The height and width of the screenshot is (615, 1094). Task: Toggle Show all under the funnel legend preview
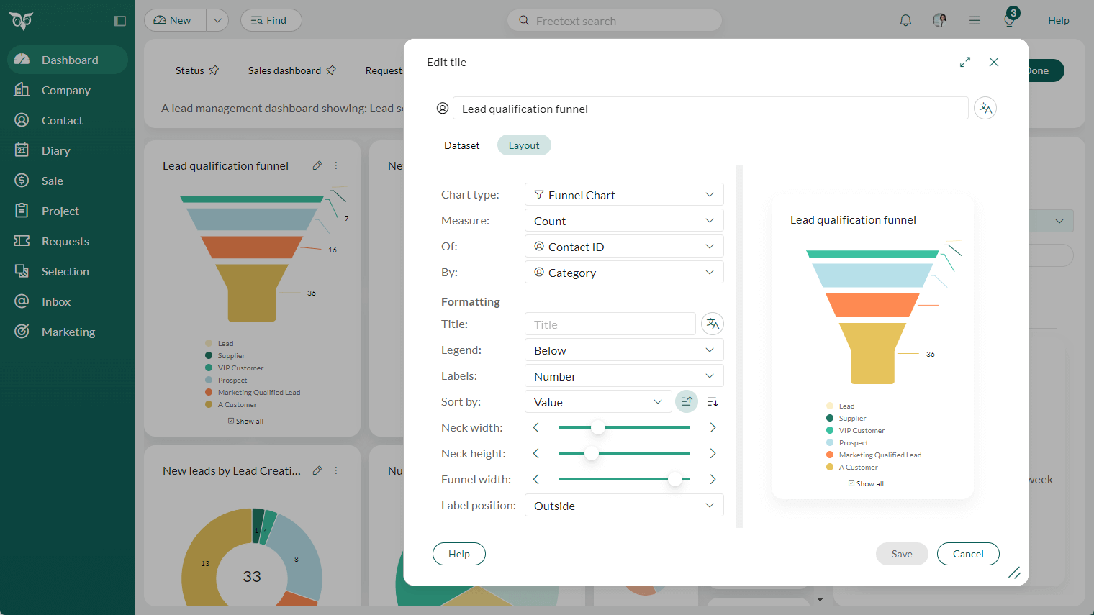[x=866, y=483]
